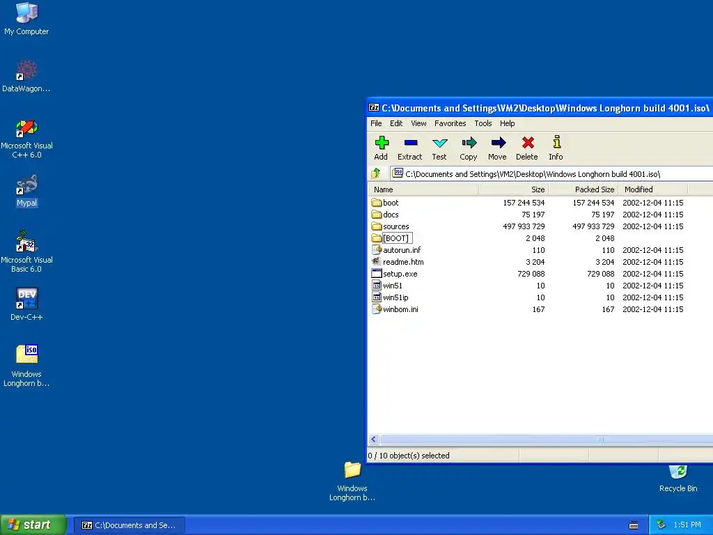Click the taskbar clock showing 1:51 PM

[x=687, y=525]
